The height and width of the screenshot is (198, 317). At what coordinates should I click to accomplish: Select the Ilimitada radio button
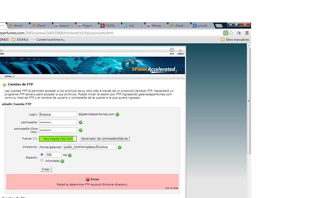point(42,161)
